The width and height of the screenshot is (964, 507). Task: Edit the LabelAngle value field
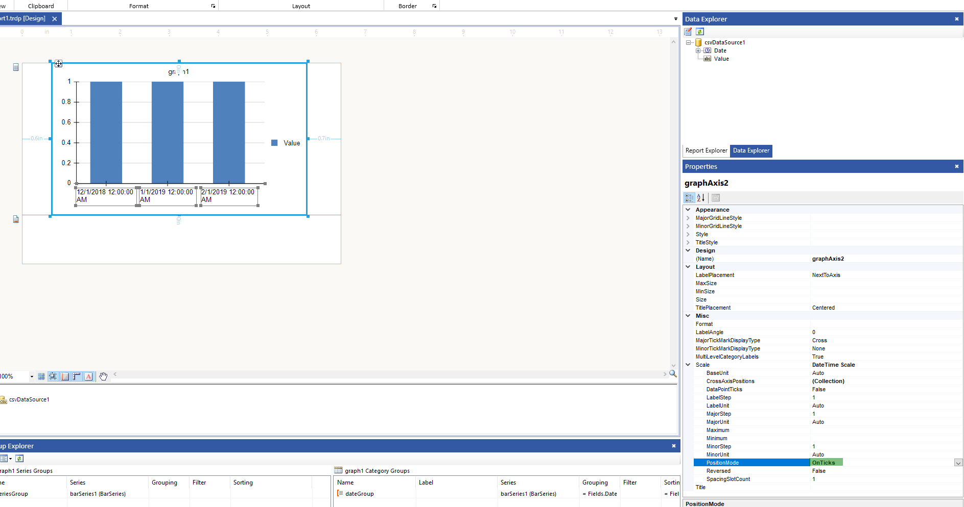[886, 332]
